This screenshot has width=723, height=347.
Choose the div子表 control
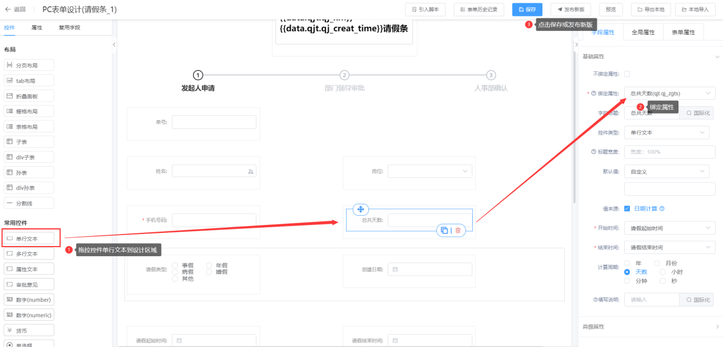29,157
